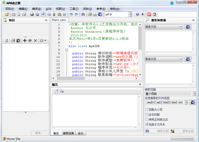Switch to the 命令 tab

[81, 133]
